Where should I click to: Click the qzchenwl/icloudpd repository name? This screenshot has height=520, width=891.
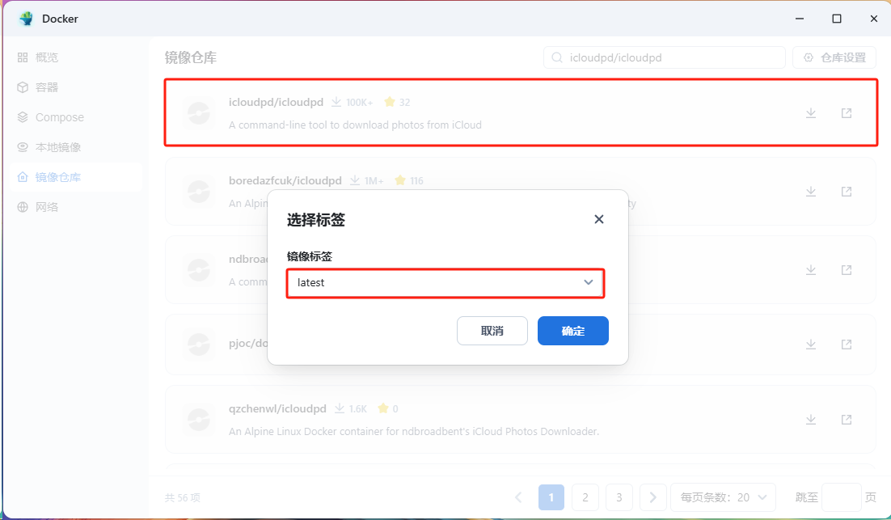277,408
